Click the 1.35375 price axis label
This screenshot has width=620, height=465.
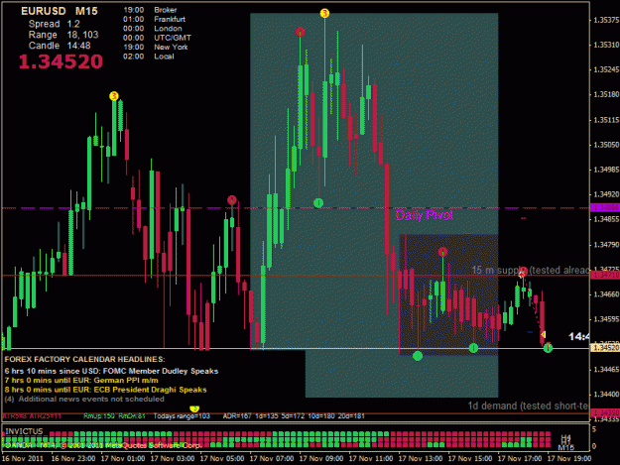(x=606, y=20)
